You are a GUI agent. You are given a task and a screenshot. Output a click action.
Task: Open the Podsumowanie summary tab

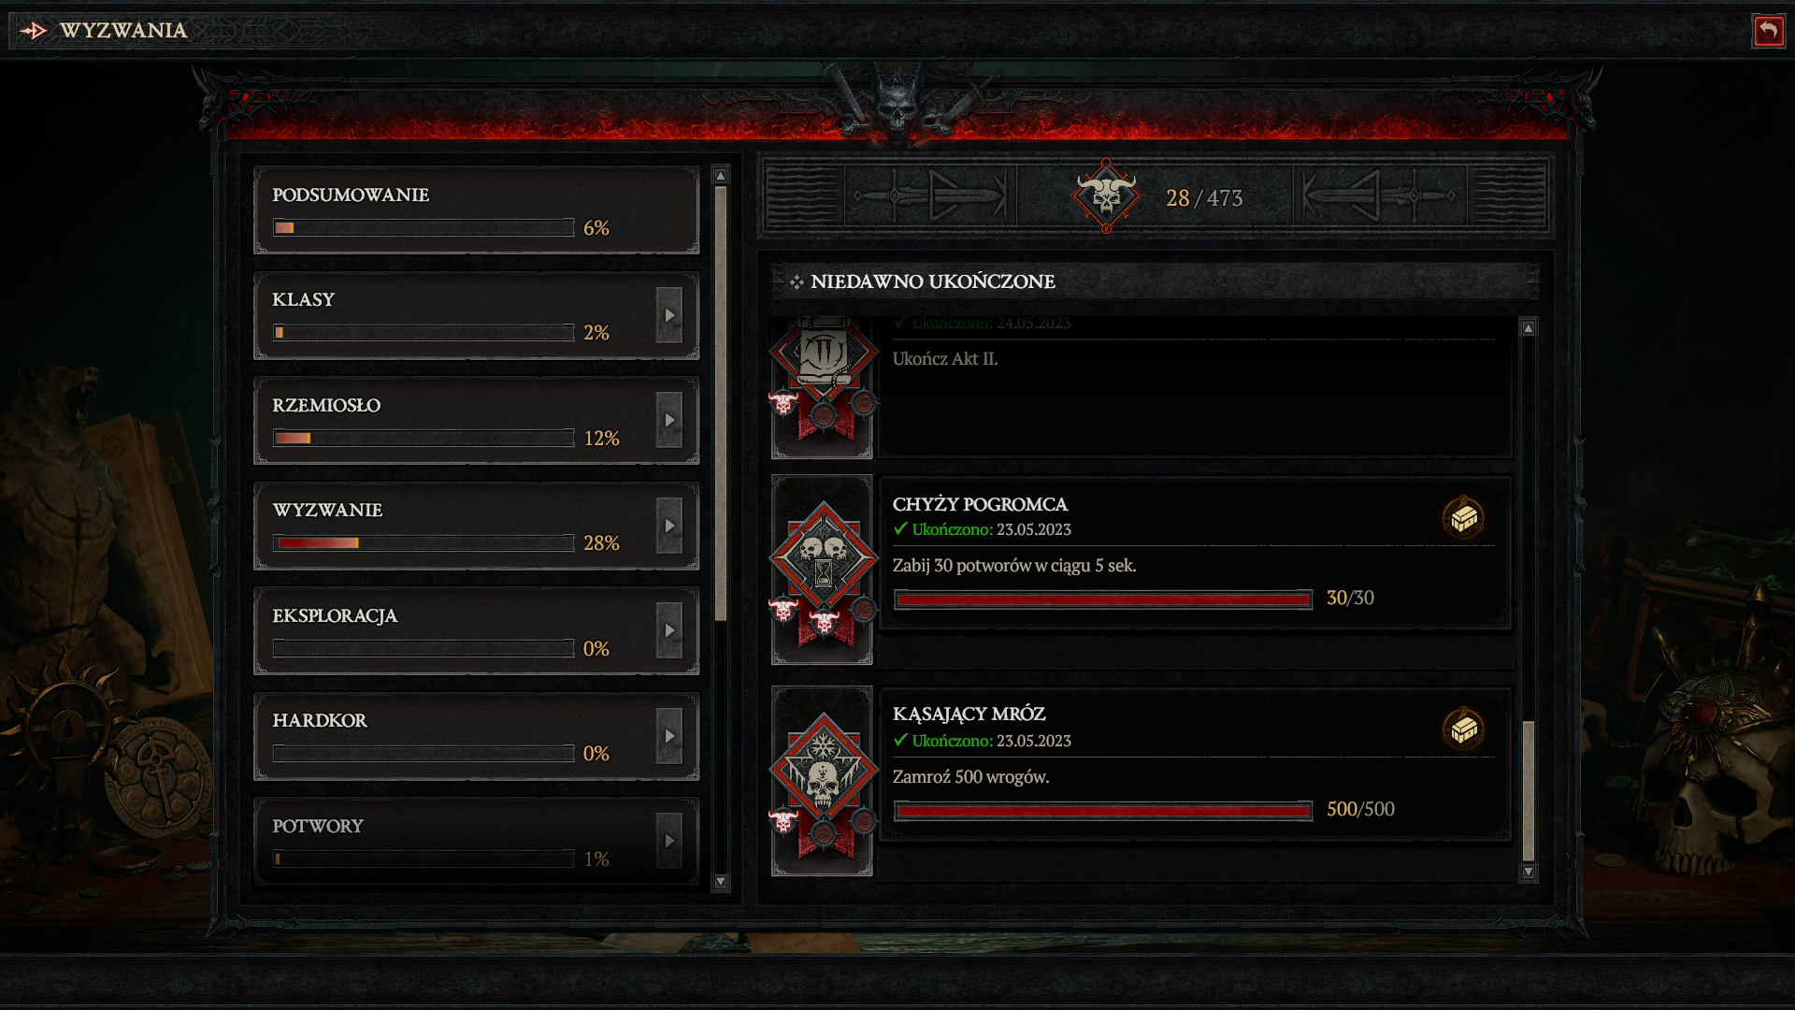(477, 210)
